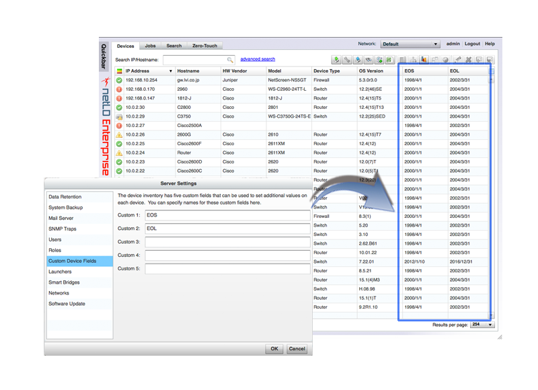Click the empty Custom 4 input field

227,256
